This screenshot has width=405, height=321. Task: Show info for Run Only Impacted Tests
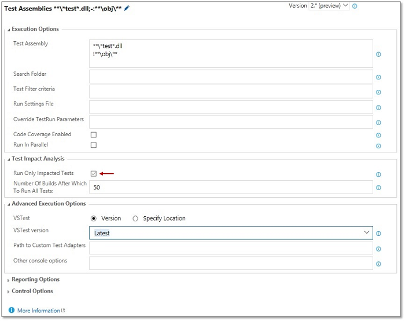378,174
